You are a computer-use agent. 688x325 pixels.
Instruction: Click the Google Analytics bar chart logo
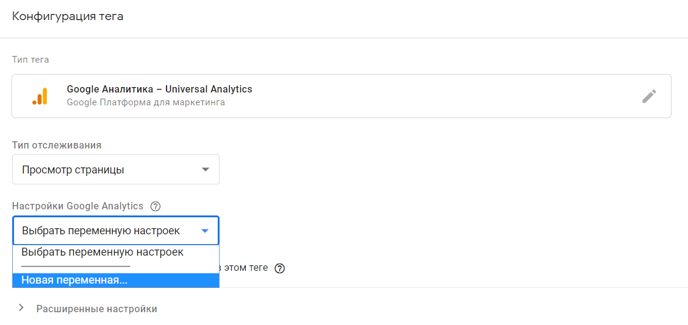tap(40, 96)
